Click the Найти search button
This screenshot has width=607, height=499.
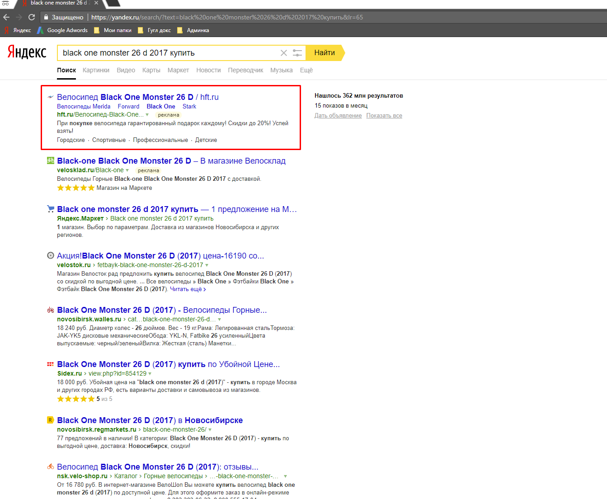point(325,53)
